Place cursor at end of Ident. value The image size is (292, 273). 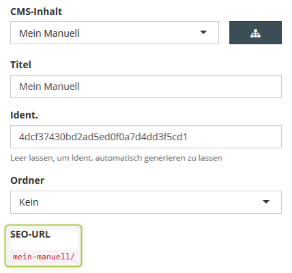pos(188,137)
